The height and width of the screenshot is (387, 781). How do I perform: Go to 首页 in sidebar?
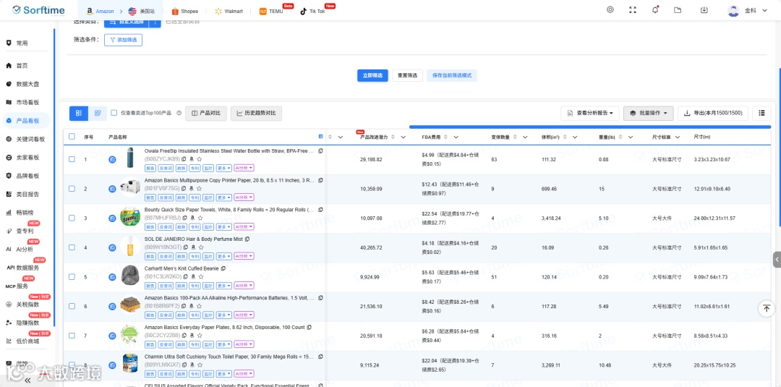(x=22, y=65)
